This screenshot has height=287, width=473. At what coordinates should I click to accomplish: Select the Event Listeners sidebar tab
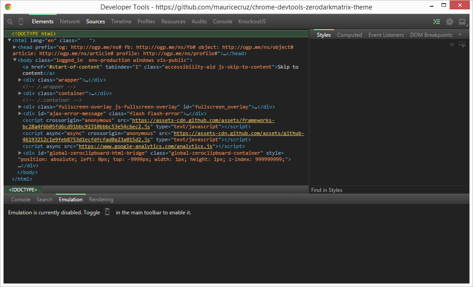tap(386, 35)
